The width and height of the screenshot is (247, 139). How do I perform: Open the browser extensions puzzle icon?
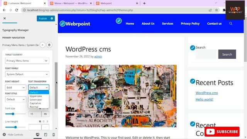(224, 10)
